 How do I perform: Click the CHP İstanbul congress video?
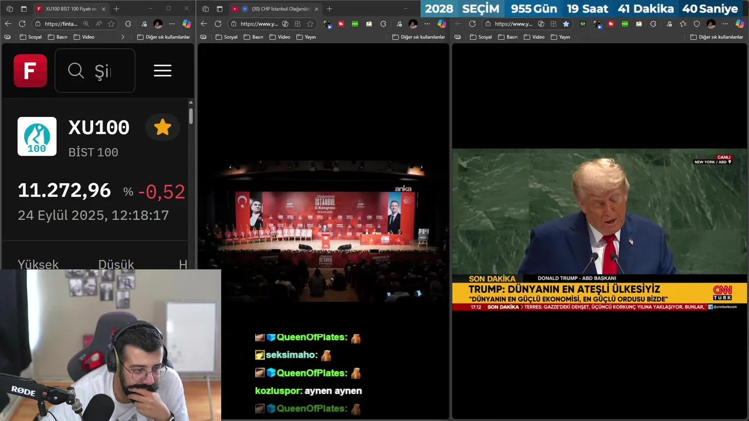322,232
